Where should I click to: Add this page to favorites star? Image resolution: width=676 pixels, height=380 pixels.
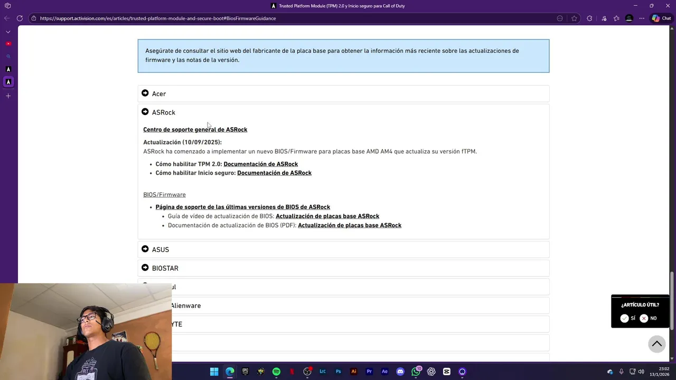coord(574,18)
